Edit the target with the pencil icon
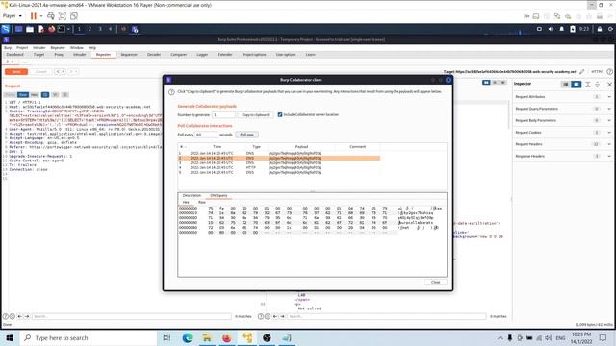Viewport: 616px width, 346px height. [581, 72]
